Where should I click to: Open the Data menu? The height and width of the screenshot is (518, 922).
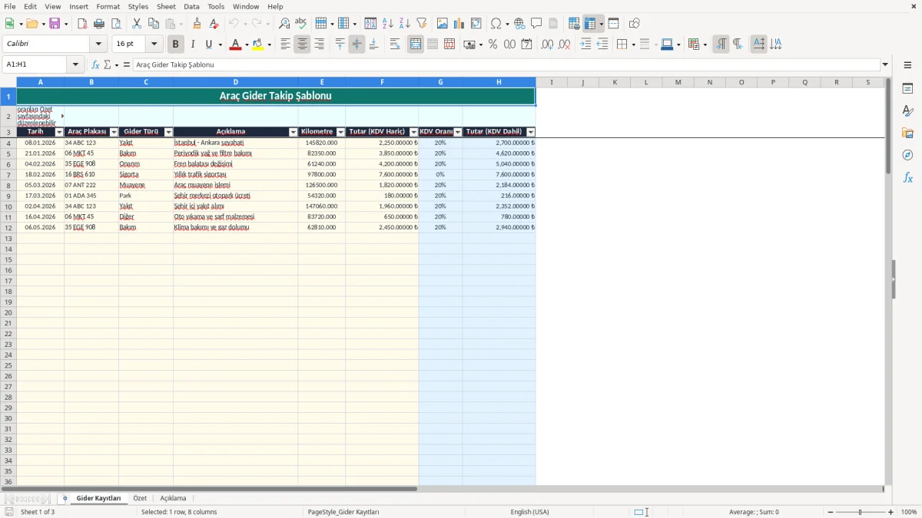click(191, 6)
